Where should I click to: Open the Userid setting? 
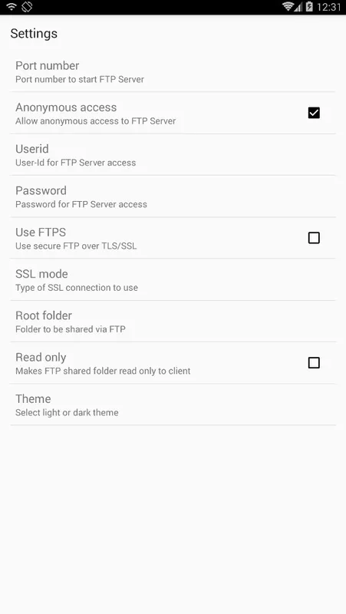click(x=173, y=155)
